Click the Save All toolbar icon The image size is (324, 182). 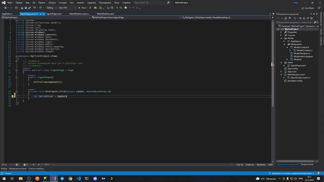(x=29, y=8)
